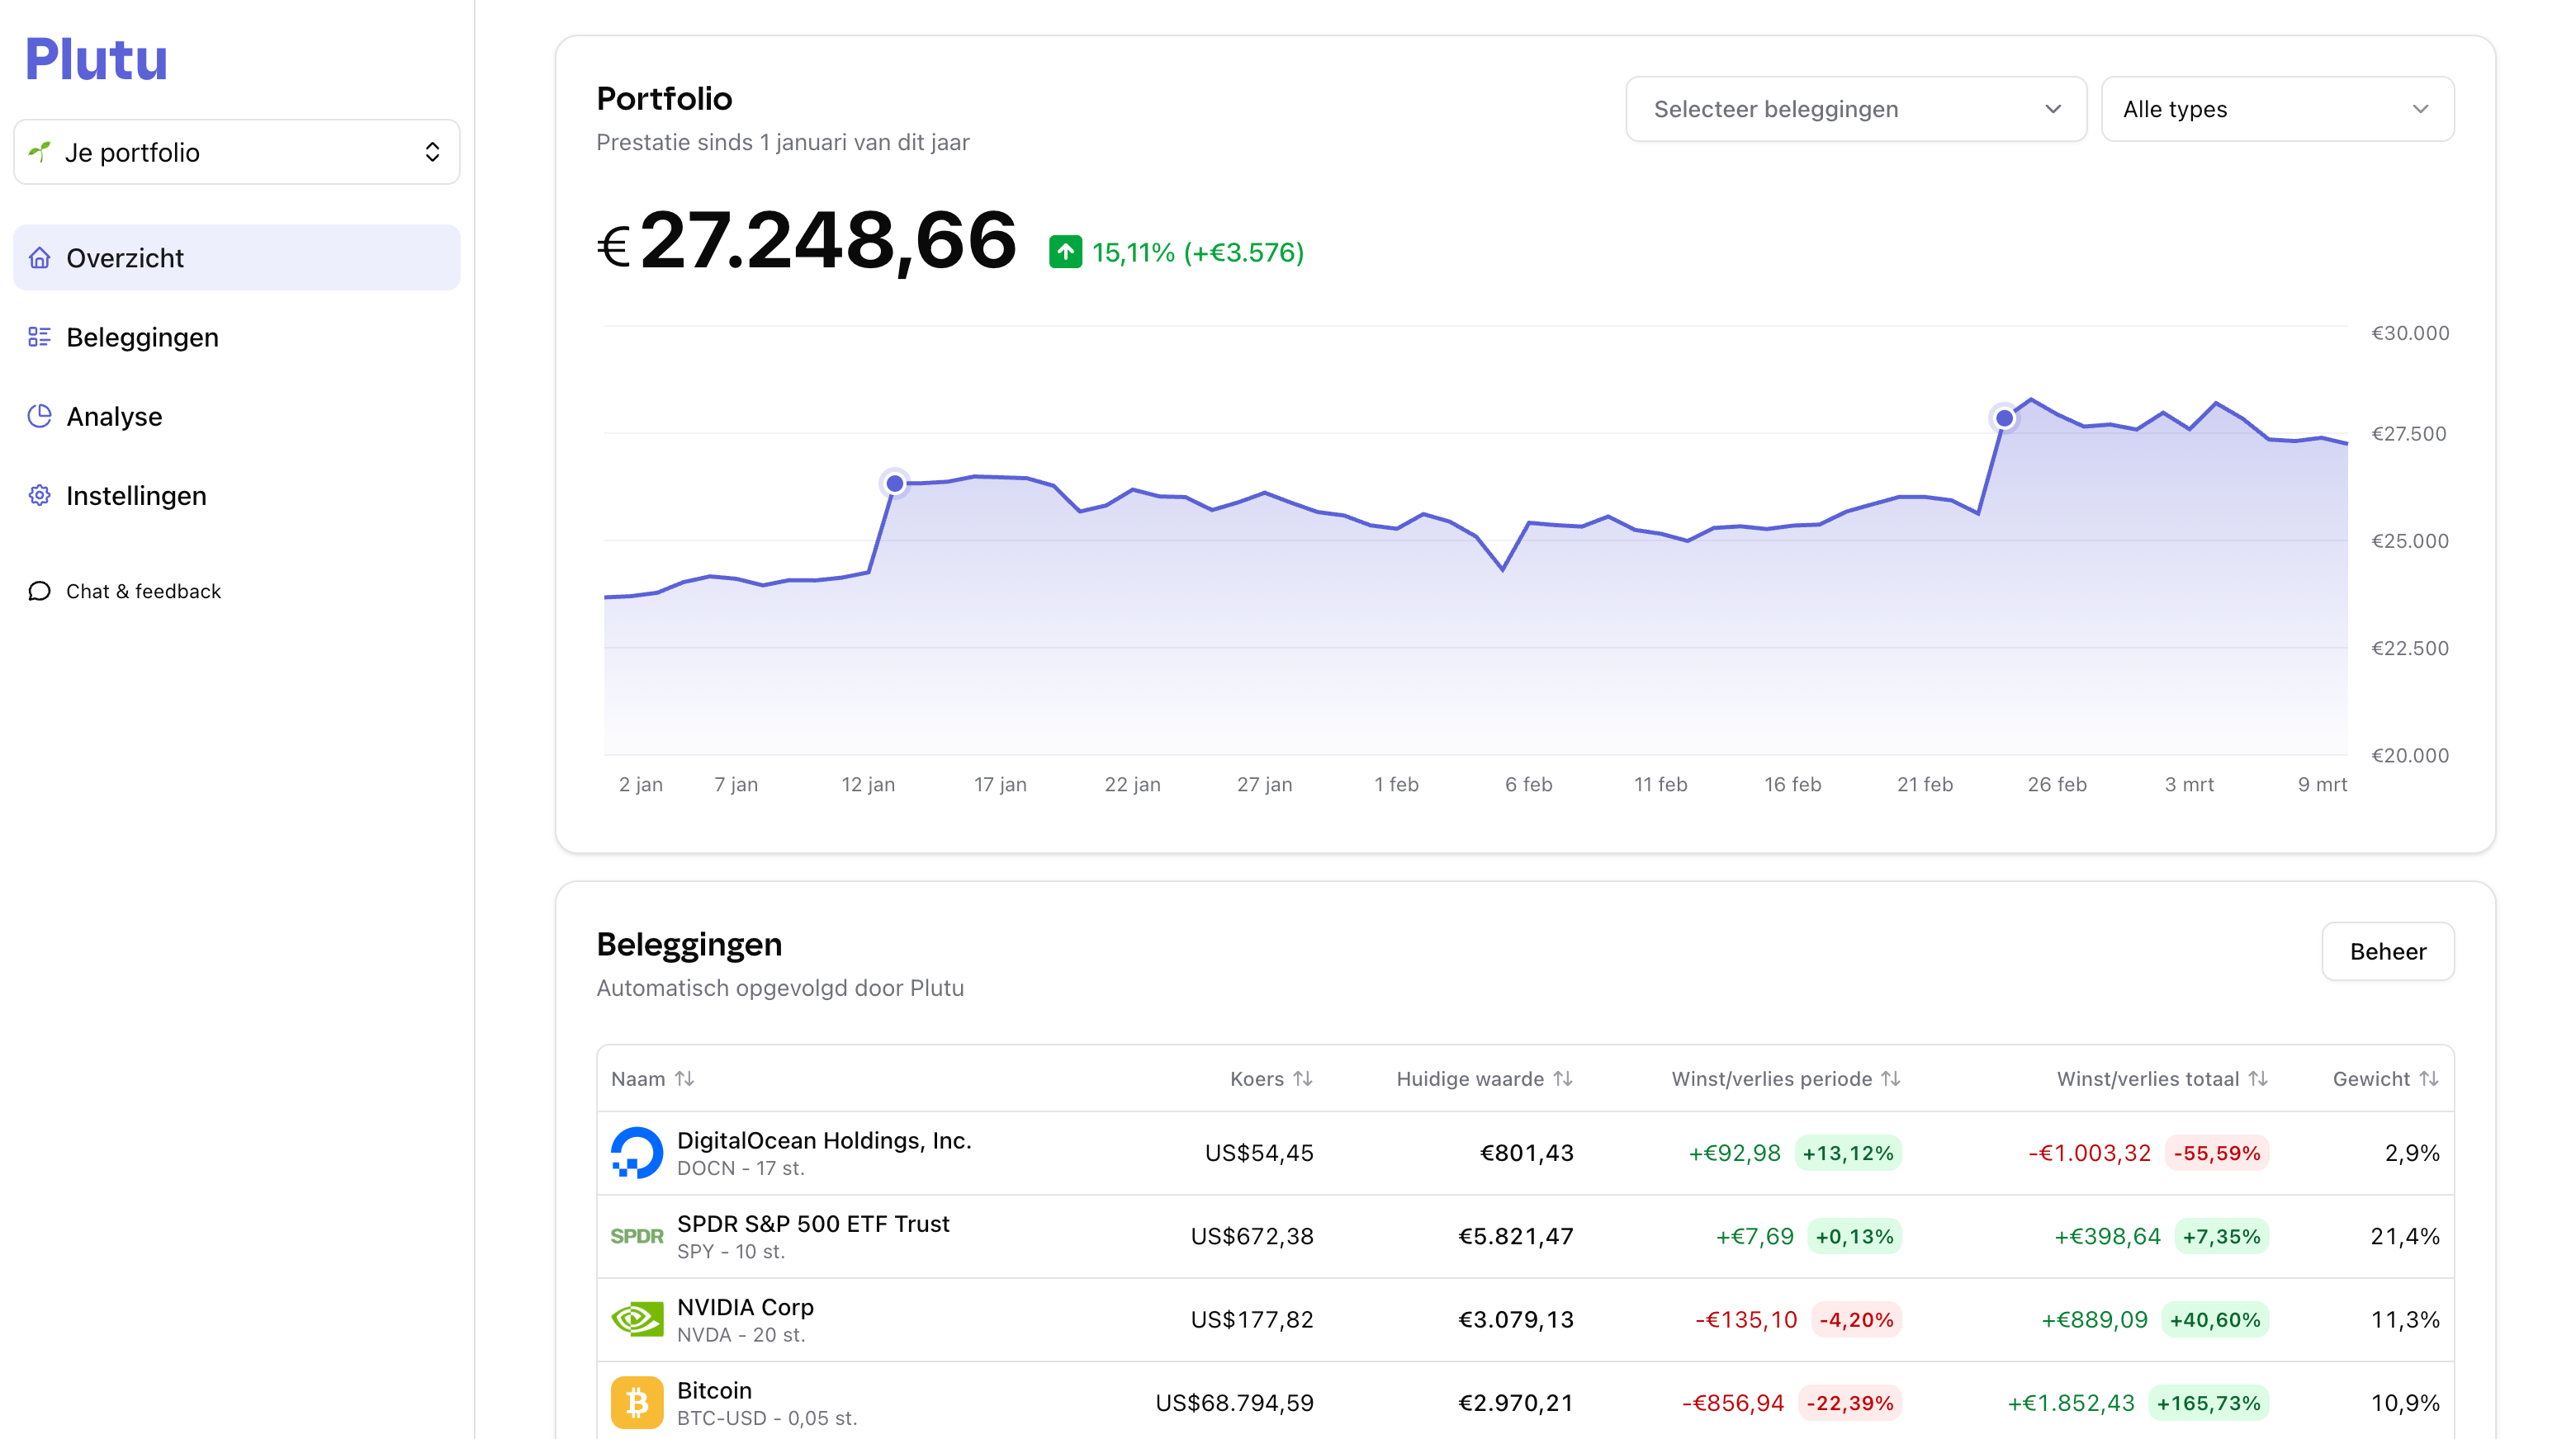Open the Plutu logo link
Viewport: 2576px width, 1439px height.
pyautogui.click(x=95, y=59)
